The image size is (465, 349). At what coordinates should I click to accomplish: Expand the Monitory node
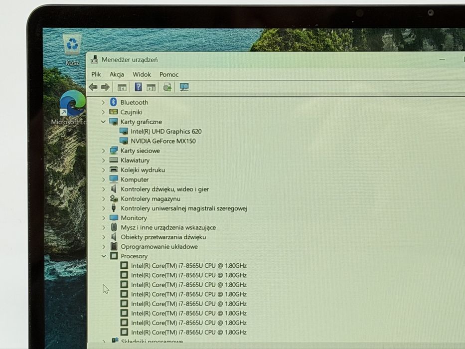103,218
